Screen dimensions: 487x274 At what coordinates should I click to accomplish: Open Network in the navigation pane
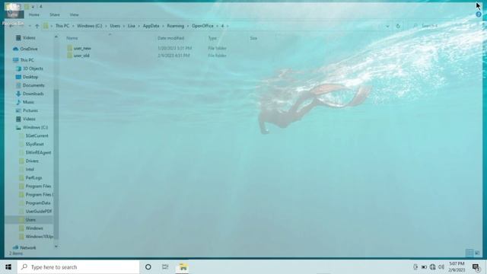point(27,247)
